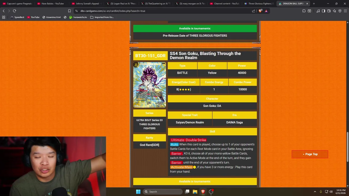Open the tab search icon in the toolbar

click(x=309, y=11)
